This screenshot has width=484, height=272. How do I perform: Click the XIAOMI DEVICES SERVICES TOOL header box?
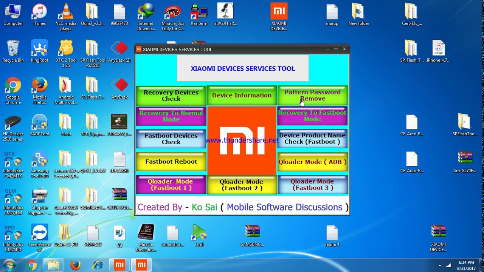(x=243, y=68)
